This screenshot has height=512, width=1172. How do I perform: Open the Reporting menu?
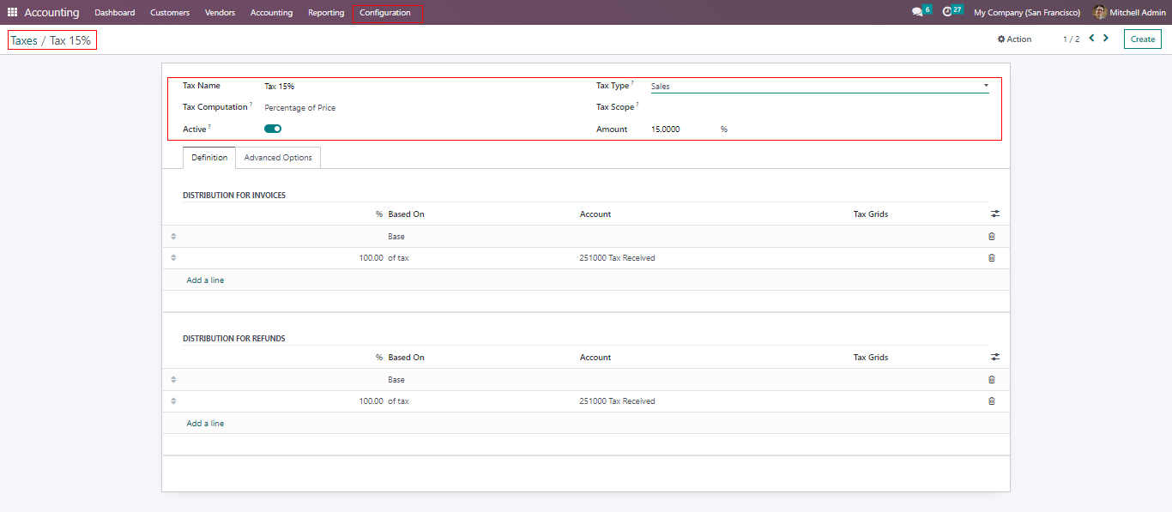(326, 13)
